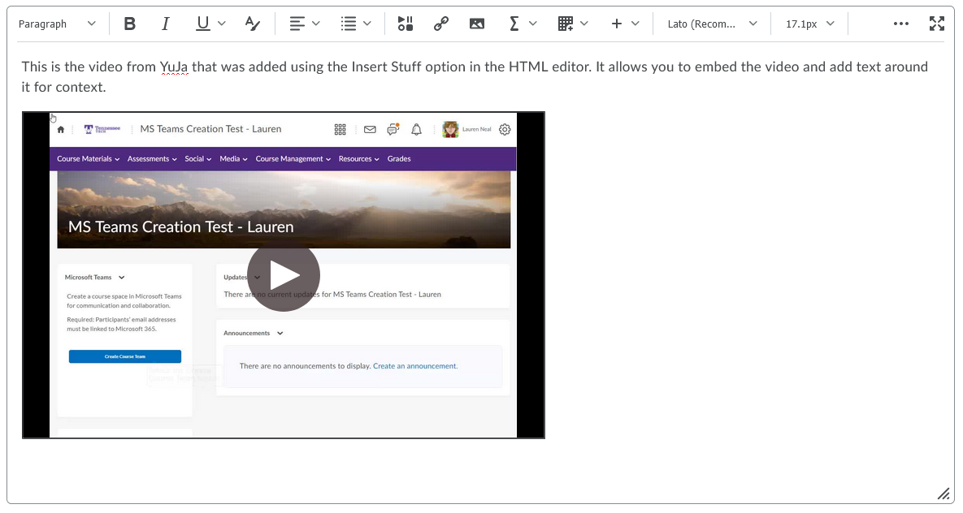The height and width of the screenshot is (513, 963).
Task: Click the insert image icon
Action: [x=477, y=24]
